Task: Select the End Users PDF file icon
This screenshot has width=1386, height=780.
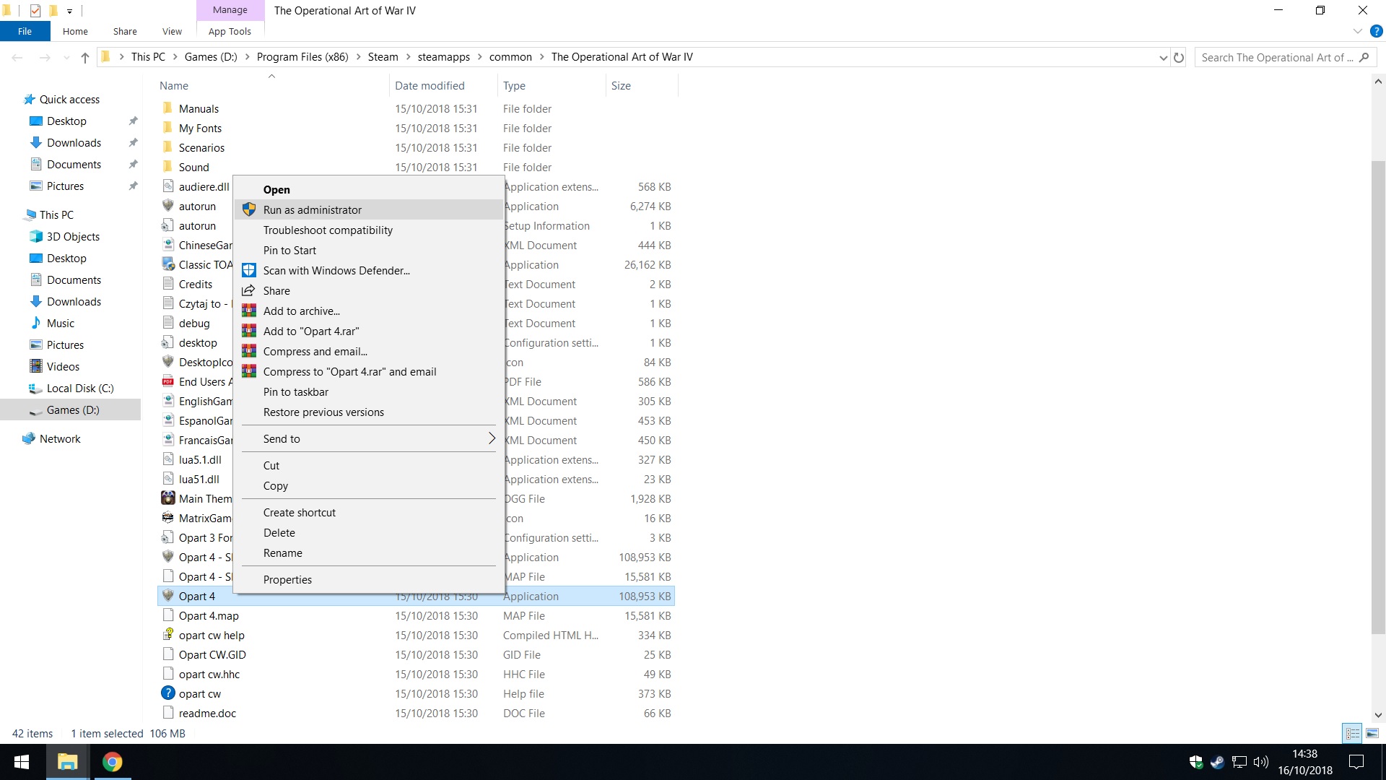Action: 168,381
